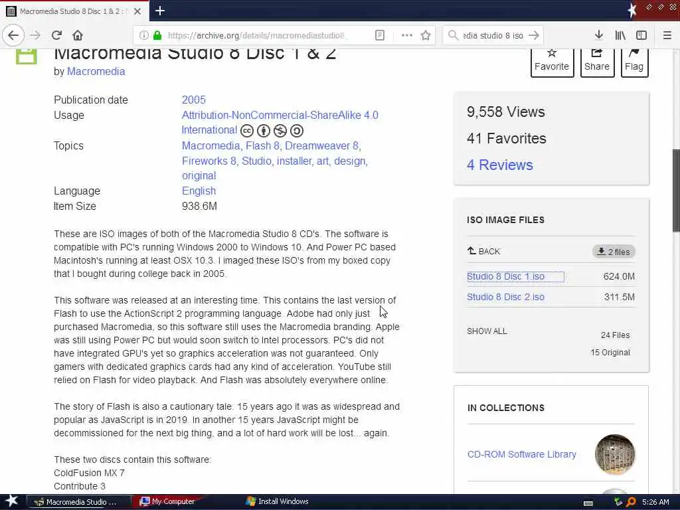Open the Macromedia author link

pos(96,72)
